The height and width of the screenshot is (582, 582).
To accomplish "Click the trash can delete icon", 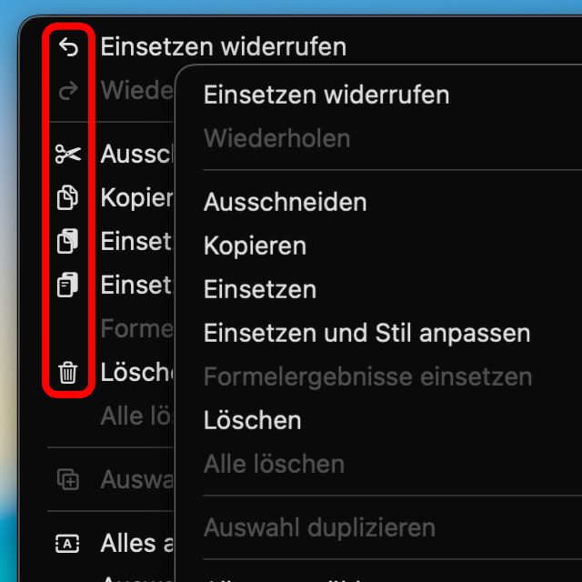I will point(68,372).
